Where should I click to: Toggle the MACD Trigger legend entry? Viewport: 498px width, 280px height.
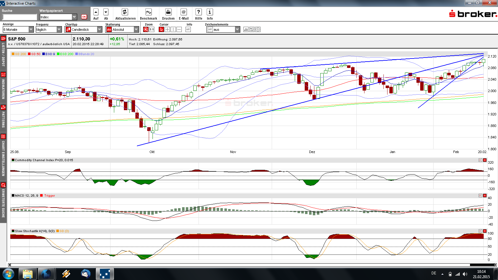[48, 196]
